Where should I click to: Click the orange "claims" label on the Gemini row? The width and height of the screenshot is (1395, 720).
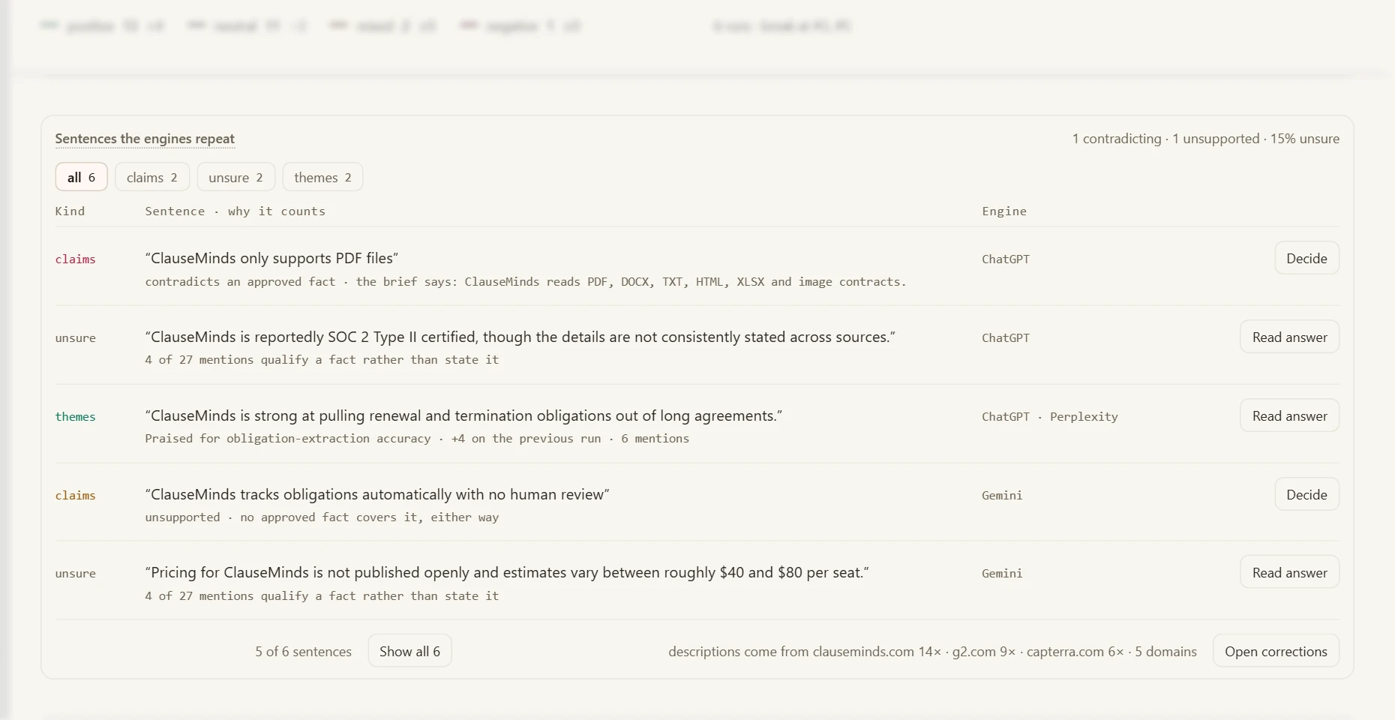point(76,495)
